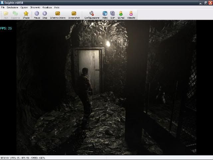Click the Apri (open) toolbar icon

[x=6, y=14]
